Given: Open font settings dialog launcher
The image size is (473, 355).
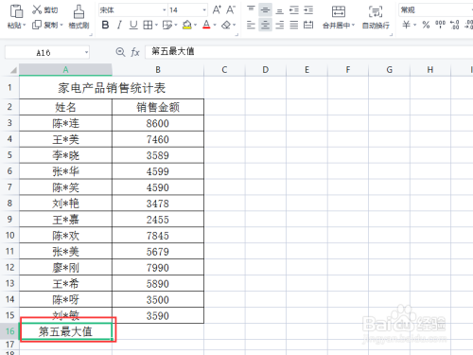Looking at the screenshot, I should tap(236, 34).
